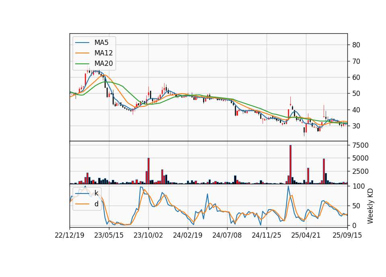The height and width of the screenshot is (277, 386).
Task: Click the price axis value 80
Action: point(356,45)
